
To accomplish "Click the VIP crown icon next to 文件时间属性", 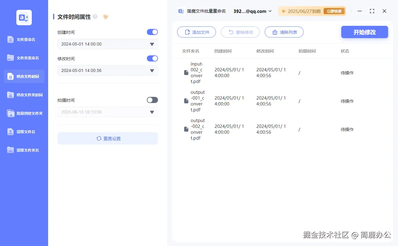I will click(106, 17).
